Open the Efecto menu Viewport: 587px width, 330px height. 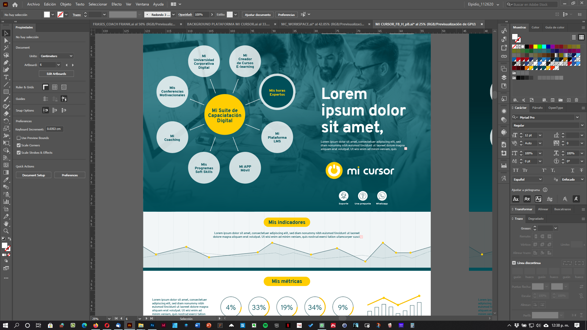tap(116, 4)
